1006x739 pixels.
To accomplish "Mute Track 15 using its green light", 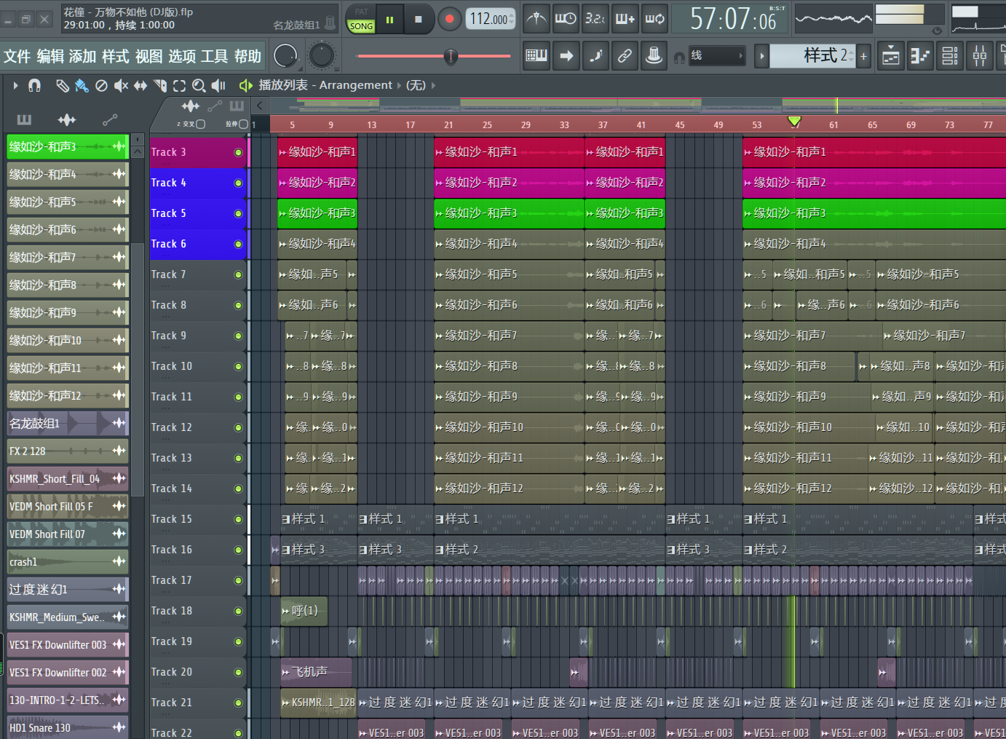I will click(x=238, y=519).
